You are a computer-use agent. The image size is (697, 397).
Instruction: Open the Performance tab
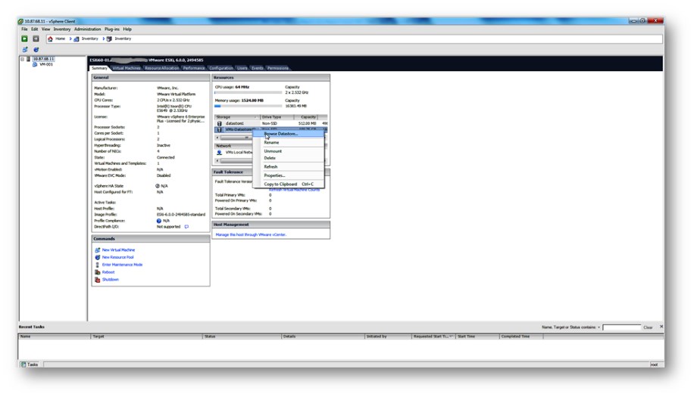[194, 68]
